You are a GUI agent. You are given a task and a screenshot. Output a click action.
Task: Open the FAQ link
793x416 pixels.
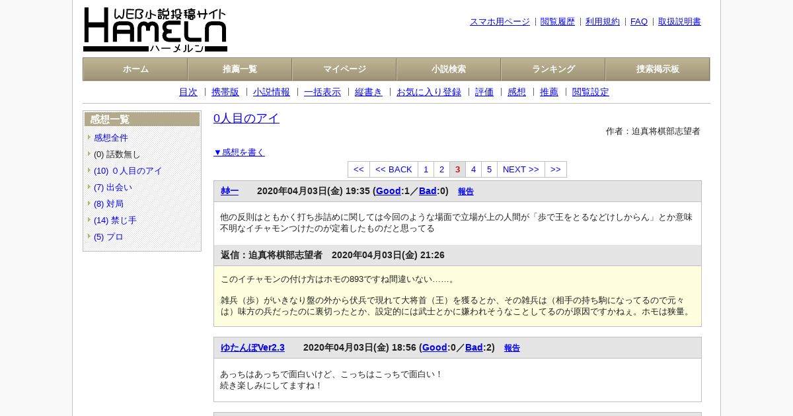click(639, 21)
